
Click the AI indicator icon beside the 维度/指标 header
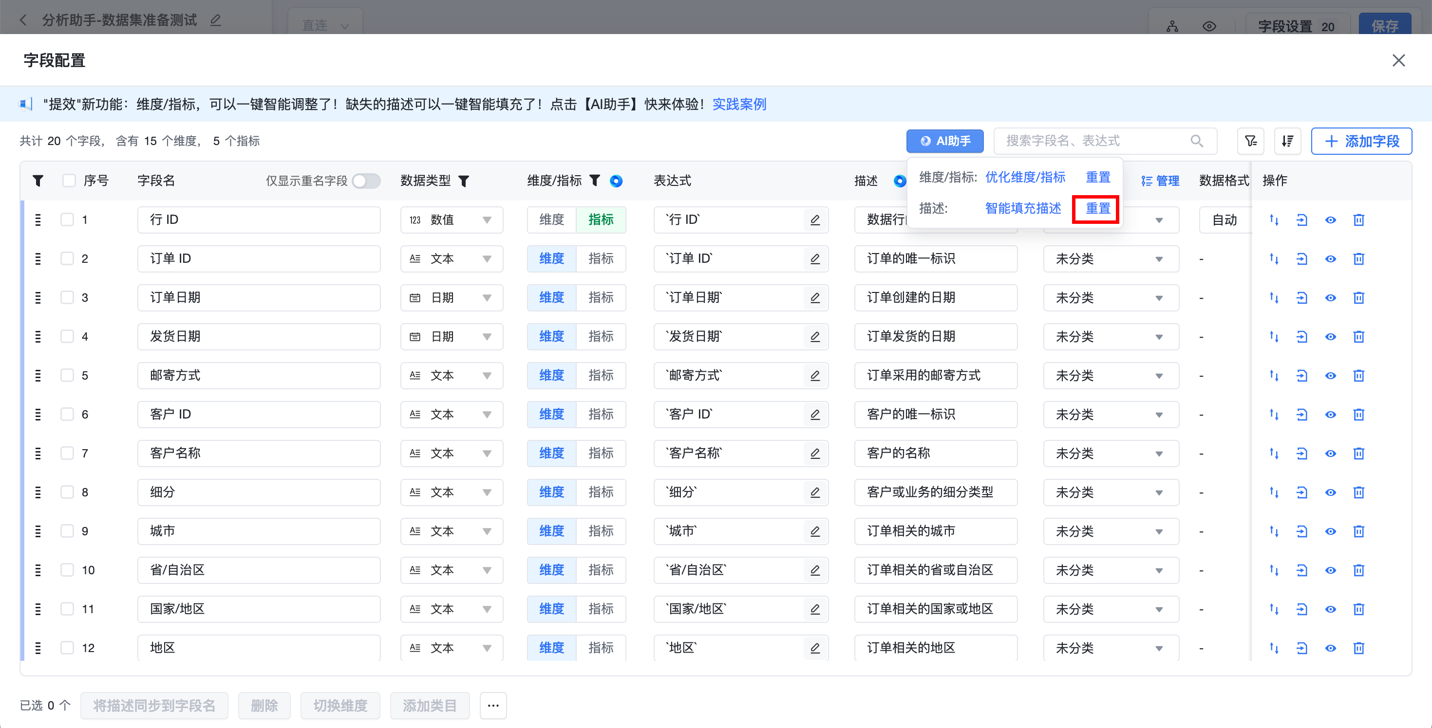click(x=616, y=181)
